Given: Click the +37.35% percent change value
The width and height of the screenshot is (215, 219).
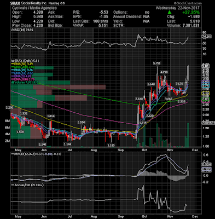Looking at the screenshot, I should pyautogui.click(x=191, y=13).
